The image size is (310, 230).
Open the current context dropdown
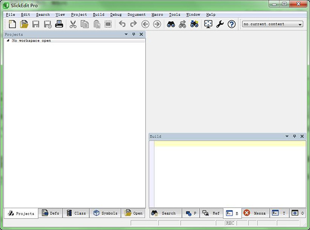pos(273,24)
